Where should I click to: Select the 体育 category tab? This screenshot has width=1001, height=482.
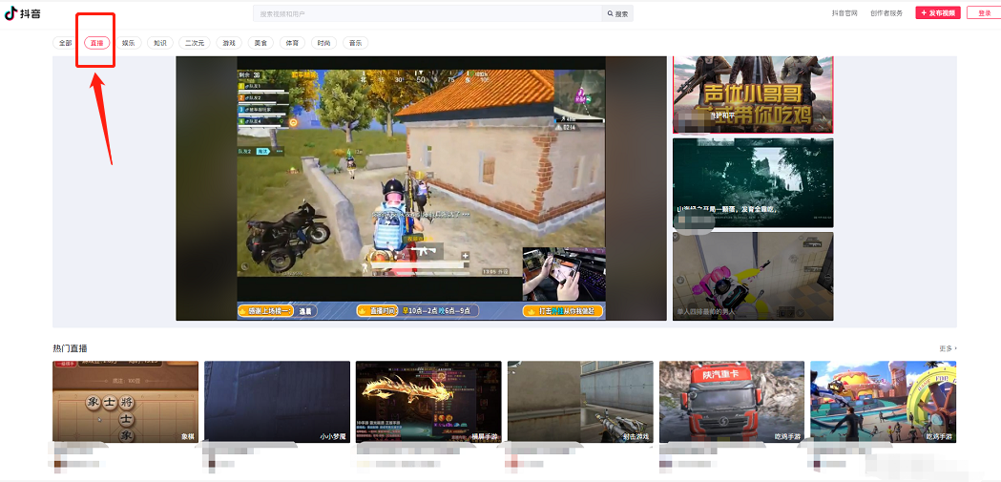coord(292,43)
